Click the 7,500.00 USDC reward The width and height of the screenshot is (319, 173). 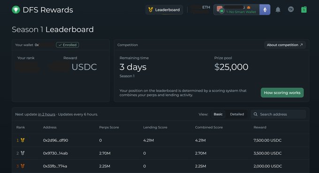tap(267, 140)
